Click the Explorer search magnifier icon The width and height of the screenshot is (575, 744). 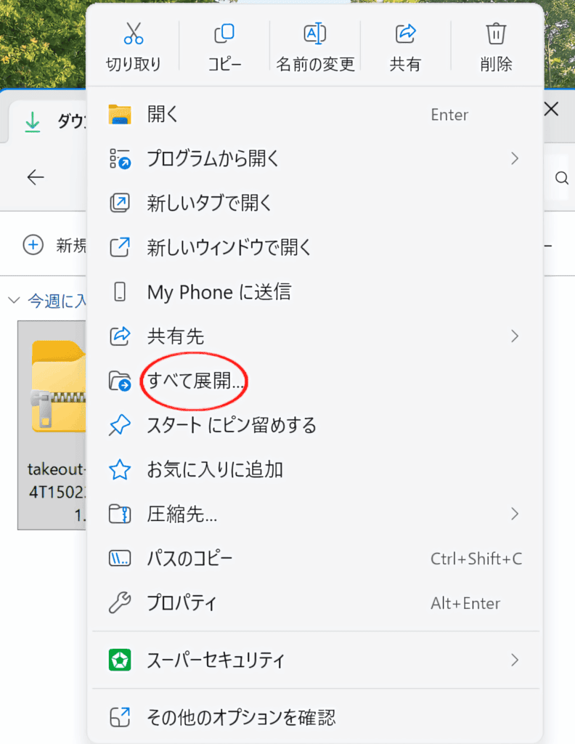[x=562, y=178]
